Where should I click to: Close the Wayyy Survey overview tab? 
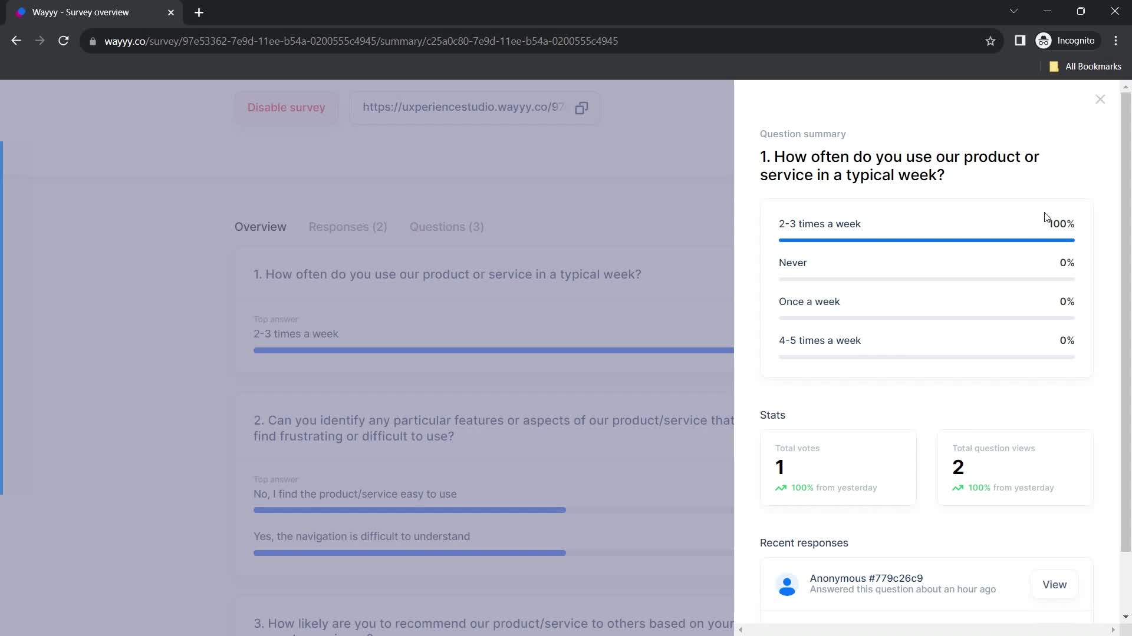[171, 12]
